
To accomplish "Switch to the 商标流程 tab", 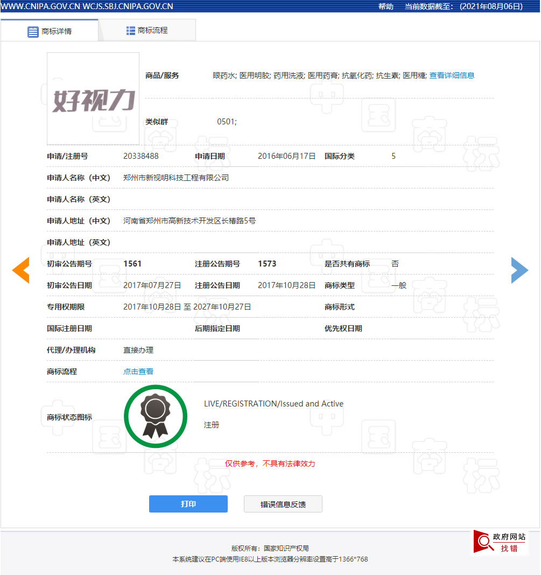I will (148, 30).
